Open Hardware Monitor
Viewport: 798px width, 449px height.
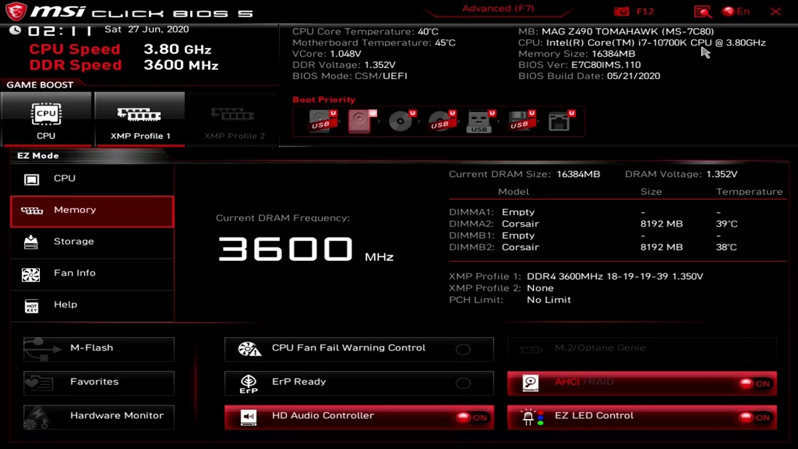click(98, 416)
